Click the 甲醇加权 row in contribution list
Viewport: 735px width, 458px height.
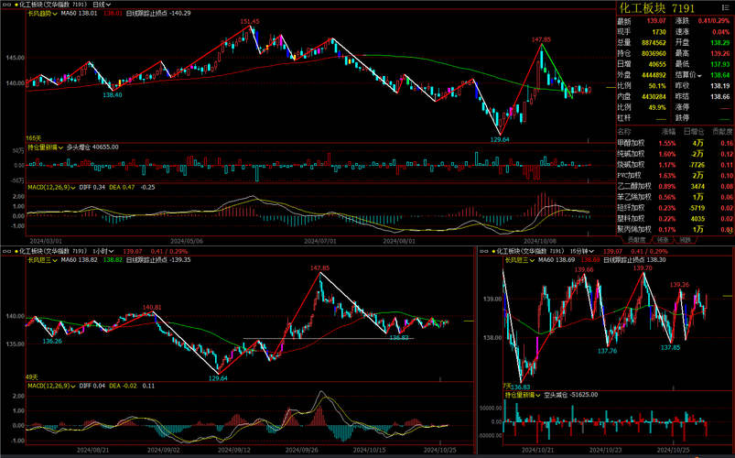632,143
